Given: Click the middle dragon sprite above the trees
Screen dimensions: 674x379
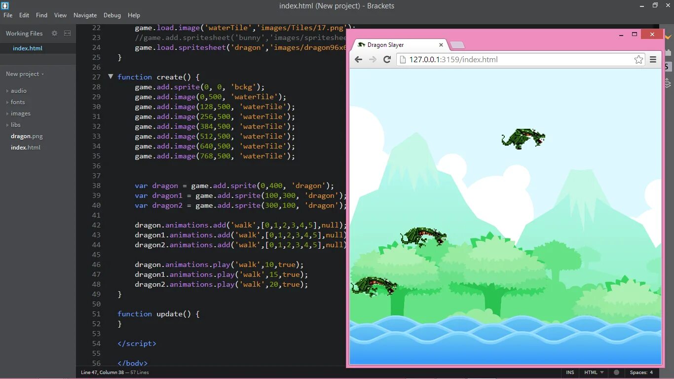Looking at the screenshot, I should tap(424, 237).
